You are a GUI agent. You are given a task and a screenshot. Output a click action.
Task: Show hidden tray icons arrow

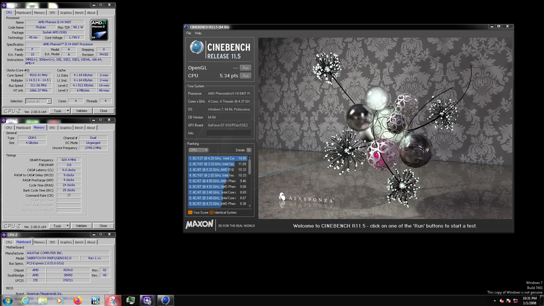[x=495, y=301]
